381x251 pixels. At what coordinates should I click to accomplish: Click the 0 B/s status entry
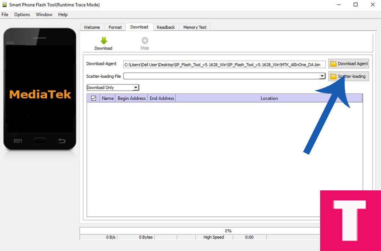99,237
